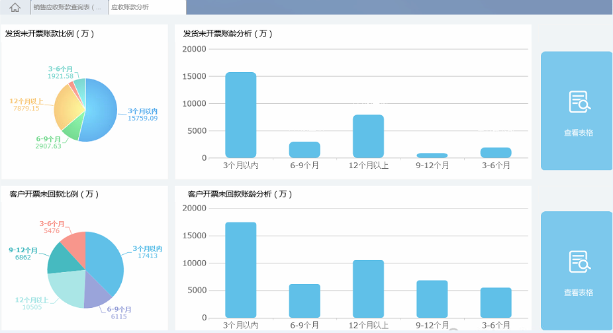Click the home icon in tab bar
The height and width of the screenshot is (333, 613).
tap(15, 7)
